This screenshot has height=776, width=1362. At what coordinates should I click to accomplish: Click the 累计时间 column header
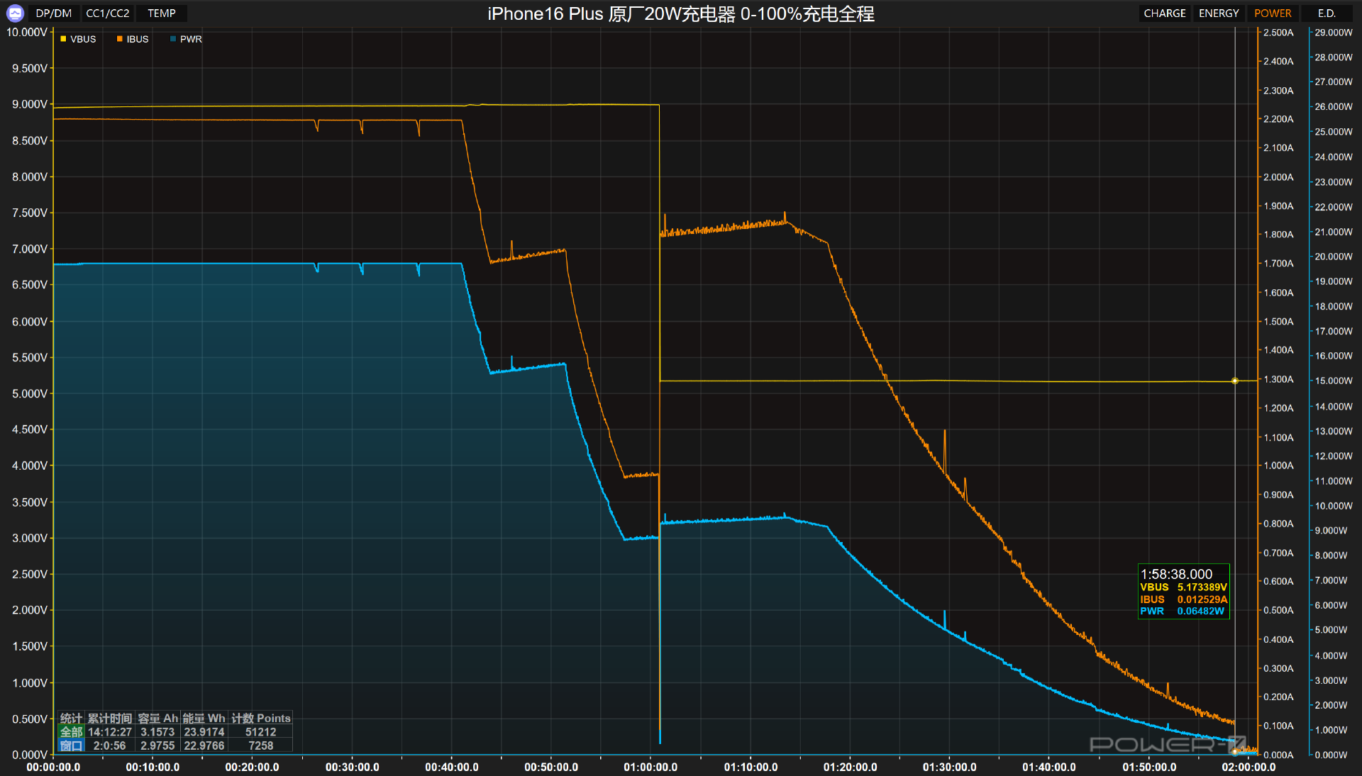(x=110, y=719)
